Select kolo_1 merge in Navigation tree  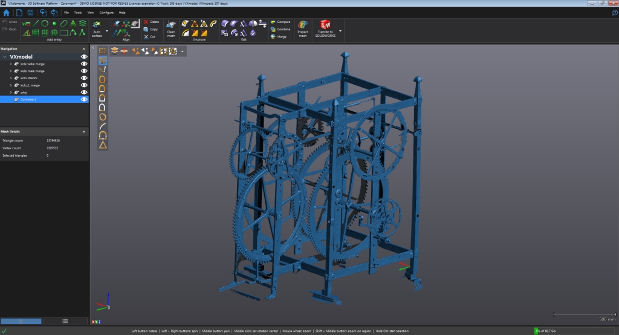[x=30, y=85]
